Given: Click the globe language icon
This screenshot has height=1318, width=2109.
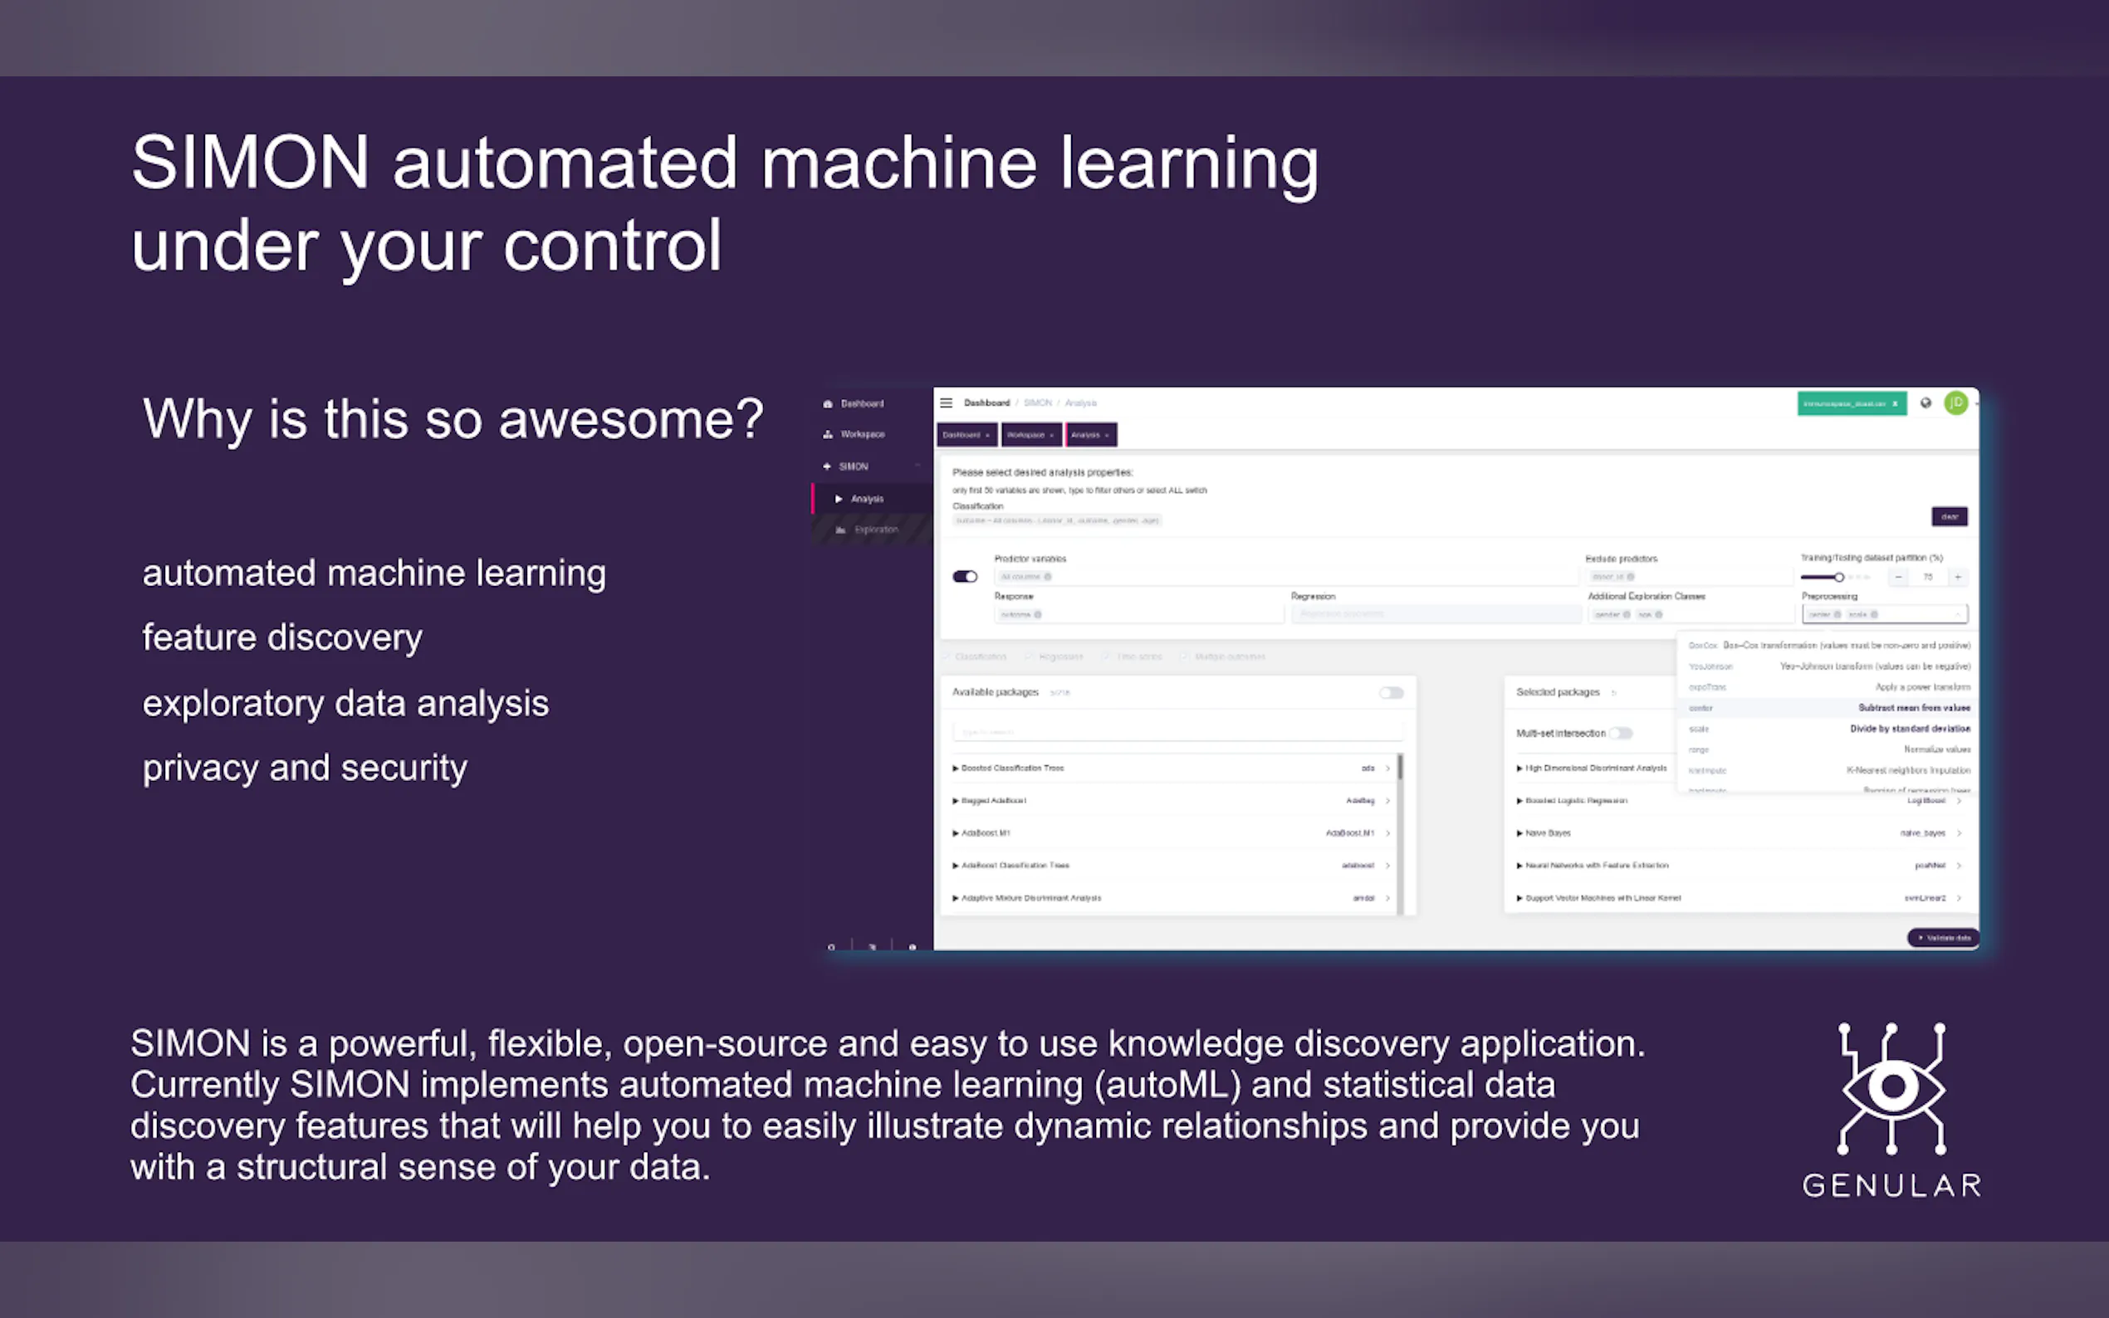Looking at the screenshot, I should (1926, 403).
